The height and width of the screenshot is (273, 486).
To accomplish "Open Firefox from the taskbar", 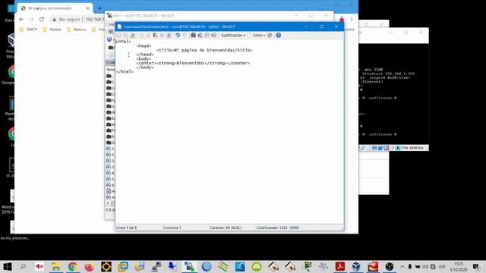I will [x=90, y=266].
